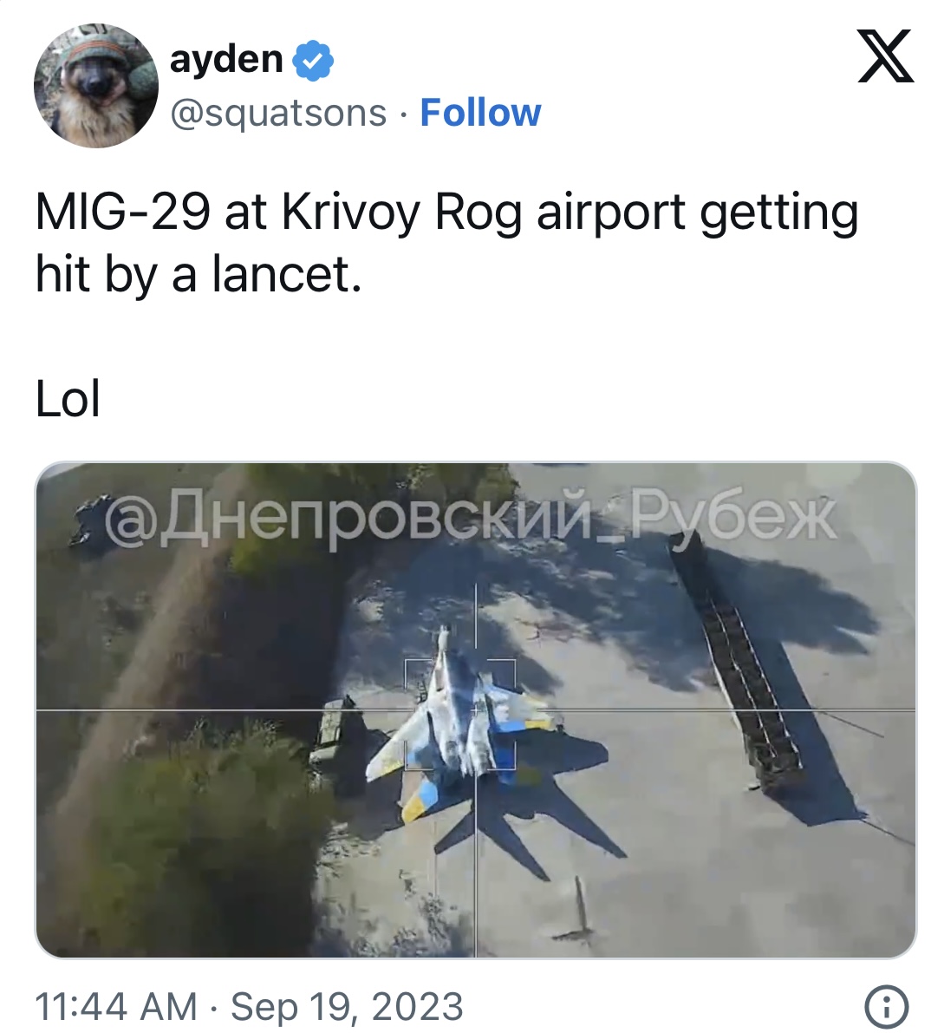944x1033 pixels.
Task: Visit the @squatsons handle link
Action: coord(277,114)
